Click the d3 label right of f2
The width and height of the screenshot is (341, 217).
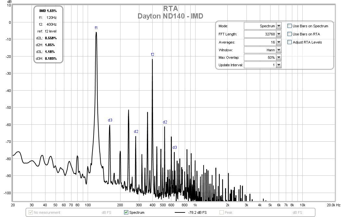tap(175, 147)
